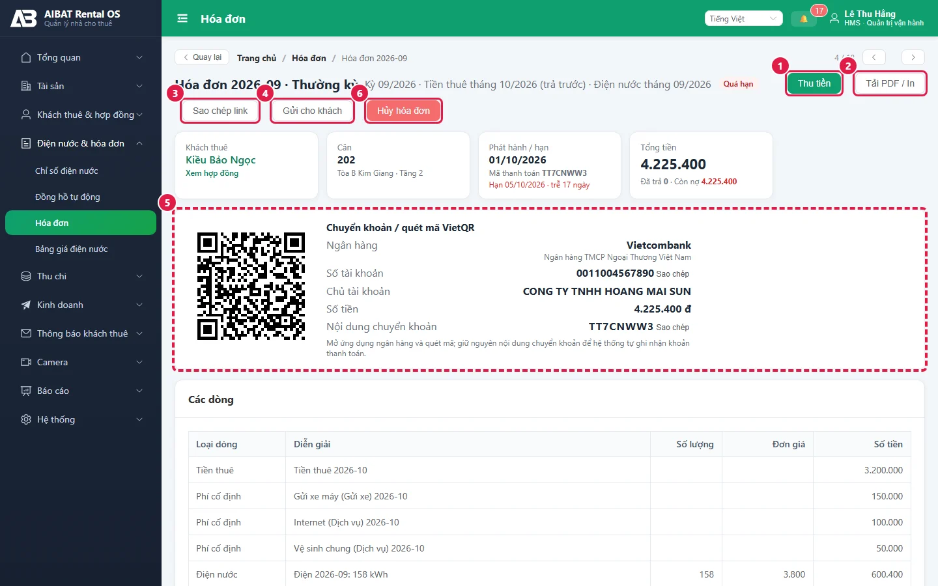Copy account number 0011004567890 via Sao chép

pyautogui.click(x=673, y=274)
